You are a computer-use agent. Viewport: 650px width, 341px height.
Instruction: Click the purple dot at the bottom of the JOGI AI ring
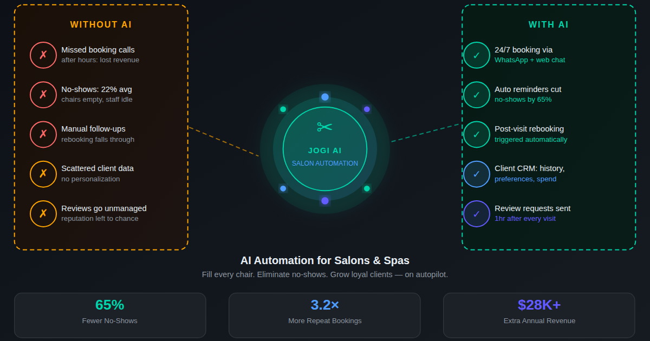[x=325, y=201]
